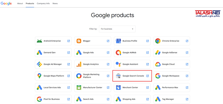The height and width of the screenshot is (104, 223).
Task: Click the Android Enterprise robot icon
Action: [x=39, y=41]
